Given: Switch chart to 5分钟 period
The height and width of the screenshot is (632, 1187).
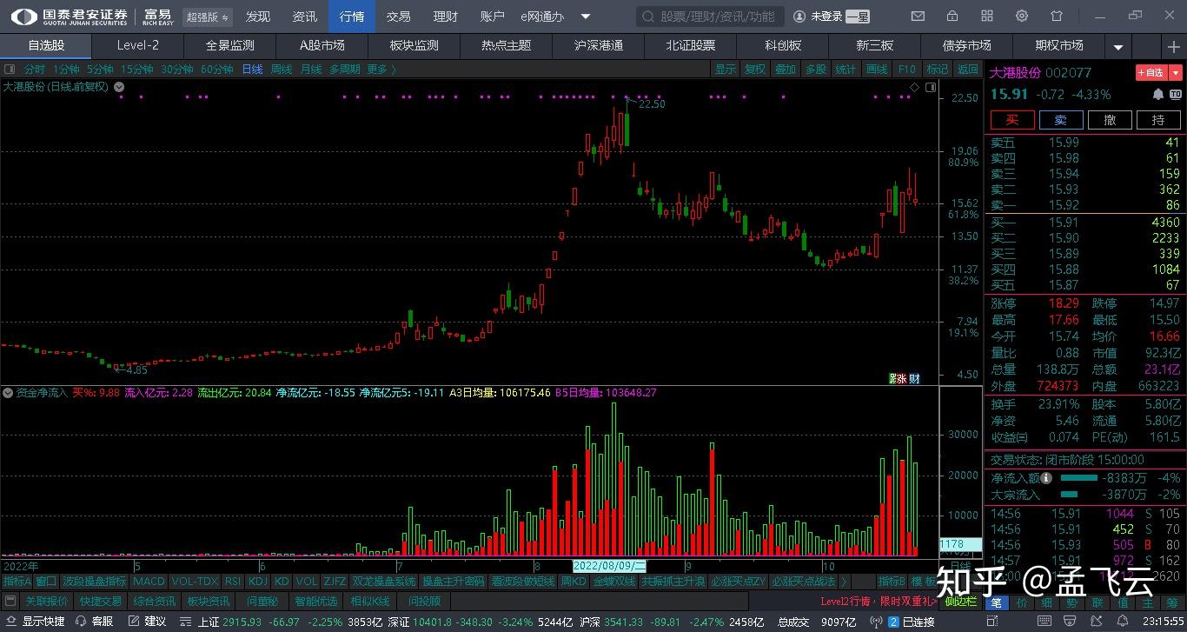Looking at the screenshot, I should tap(100, 70).
